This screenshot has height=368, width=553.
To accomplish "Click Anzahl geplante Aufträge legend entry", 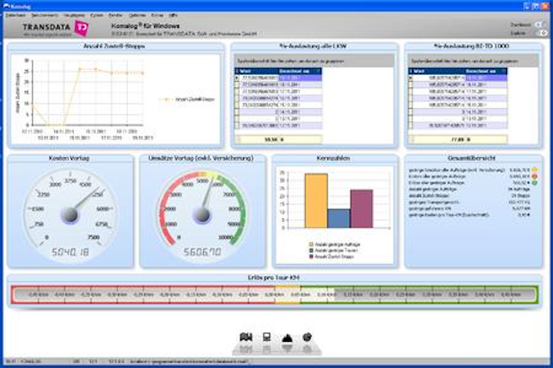I will tap(335, 244).
